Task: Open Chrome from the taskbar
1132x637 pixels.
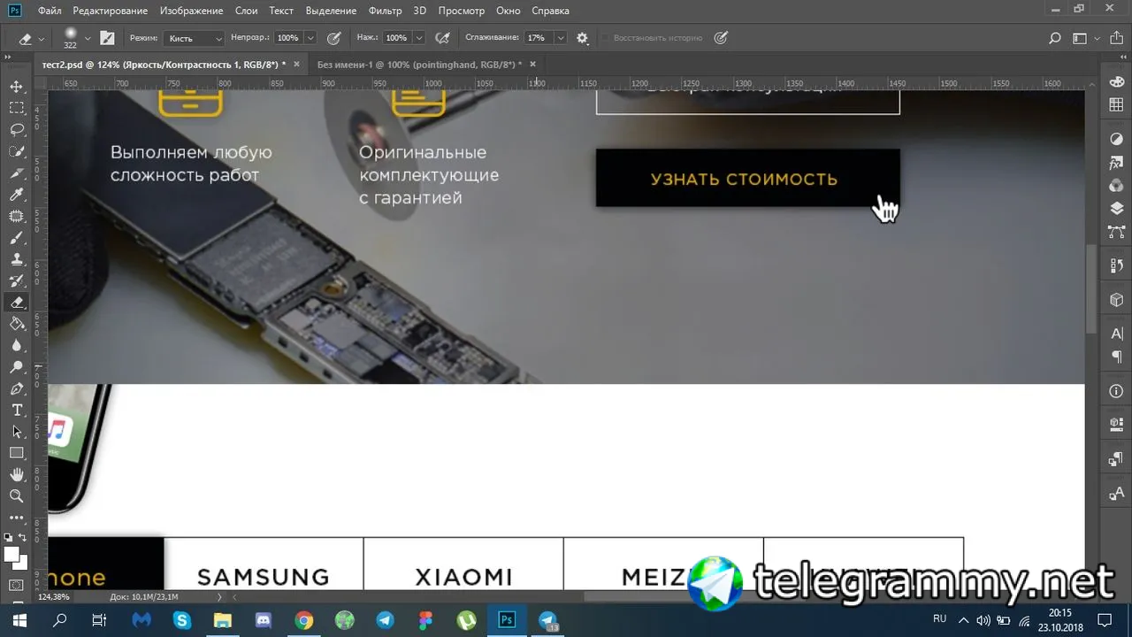Action: coord(303,620)
